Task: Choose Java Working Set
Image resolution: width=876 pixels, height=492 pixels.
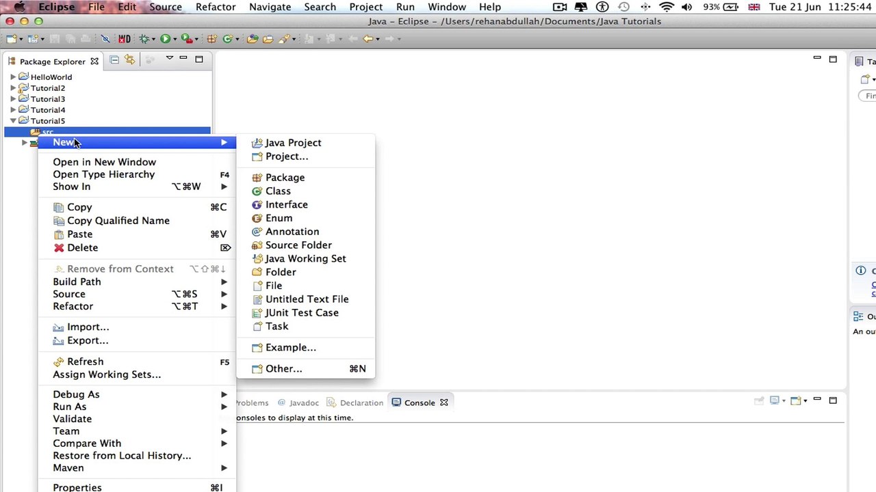Action: 305,258
